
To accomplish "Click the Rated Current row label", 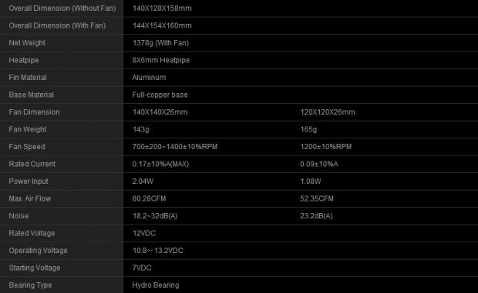I will click(32, 164).
